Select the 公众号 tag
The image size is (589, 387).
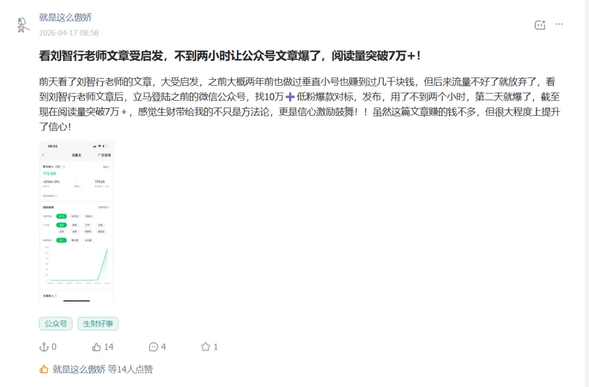tap(56, 324)
